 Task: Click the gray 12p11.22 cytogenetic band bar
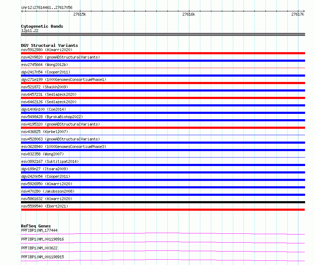[x=163, y=34]
